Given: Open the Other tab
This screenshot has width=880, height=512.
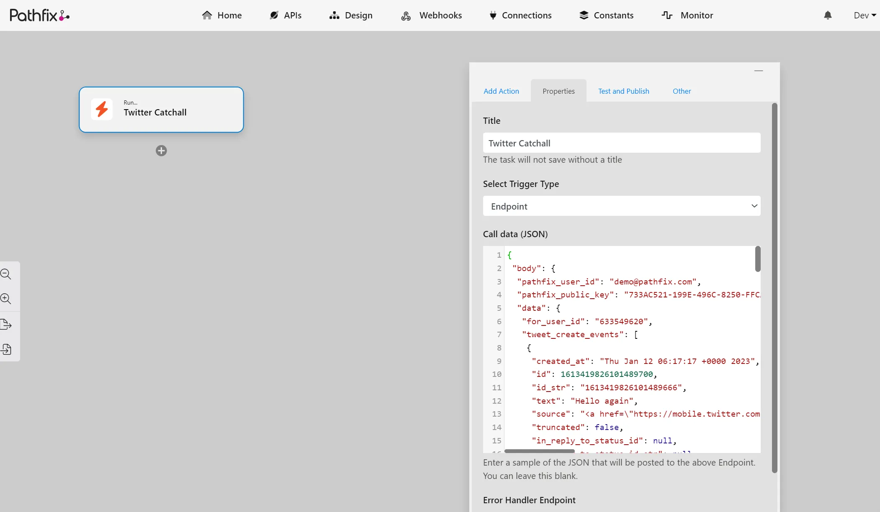Looking at the screenshot, I should pyautogui.click(x=682, y=91).
